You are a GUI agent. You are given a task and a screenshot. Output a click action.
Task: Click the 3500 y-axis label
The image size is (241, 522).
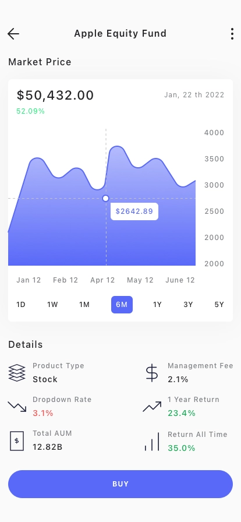point(214,159)
